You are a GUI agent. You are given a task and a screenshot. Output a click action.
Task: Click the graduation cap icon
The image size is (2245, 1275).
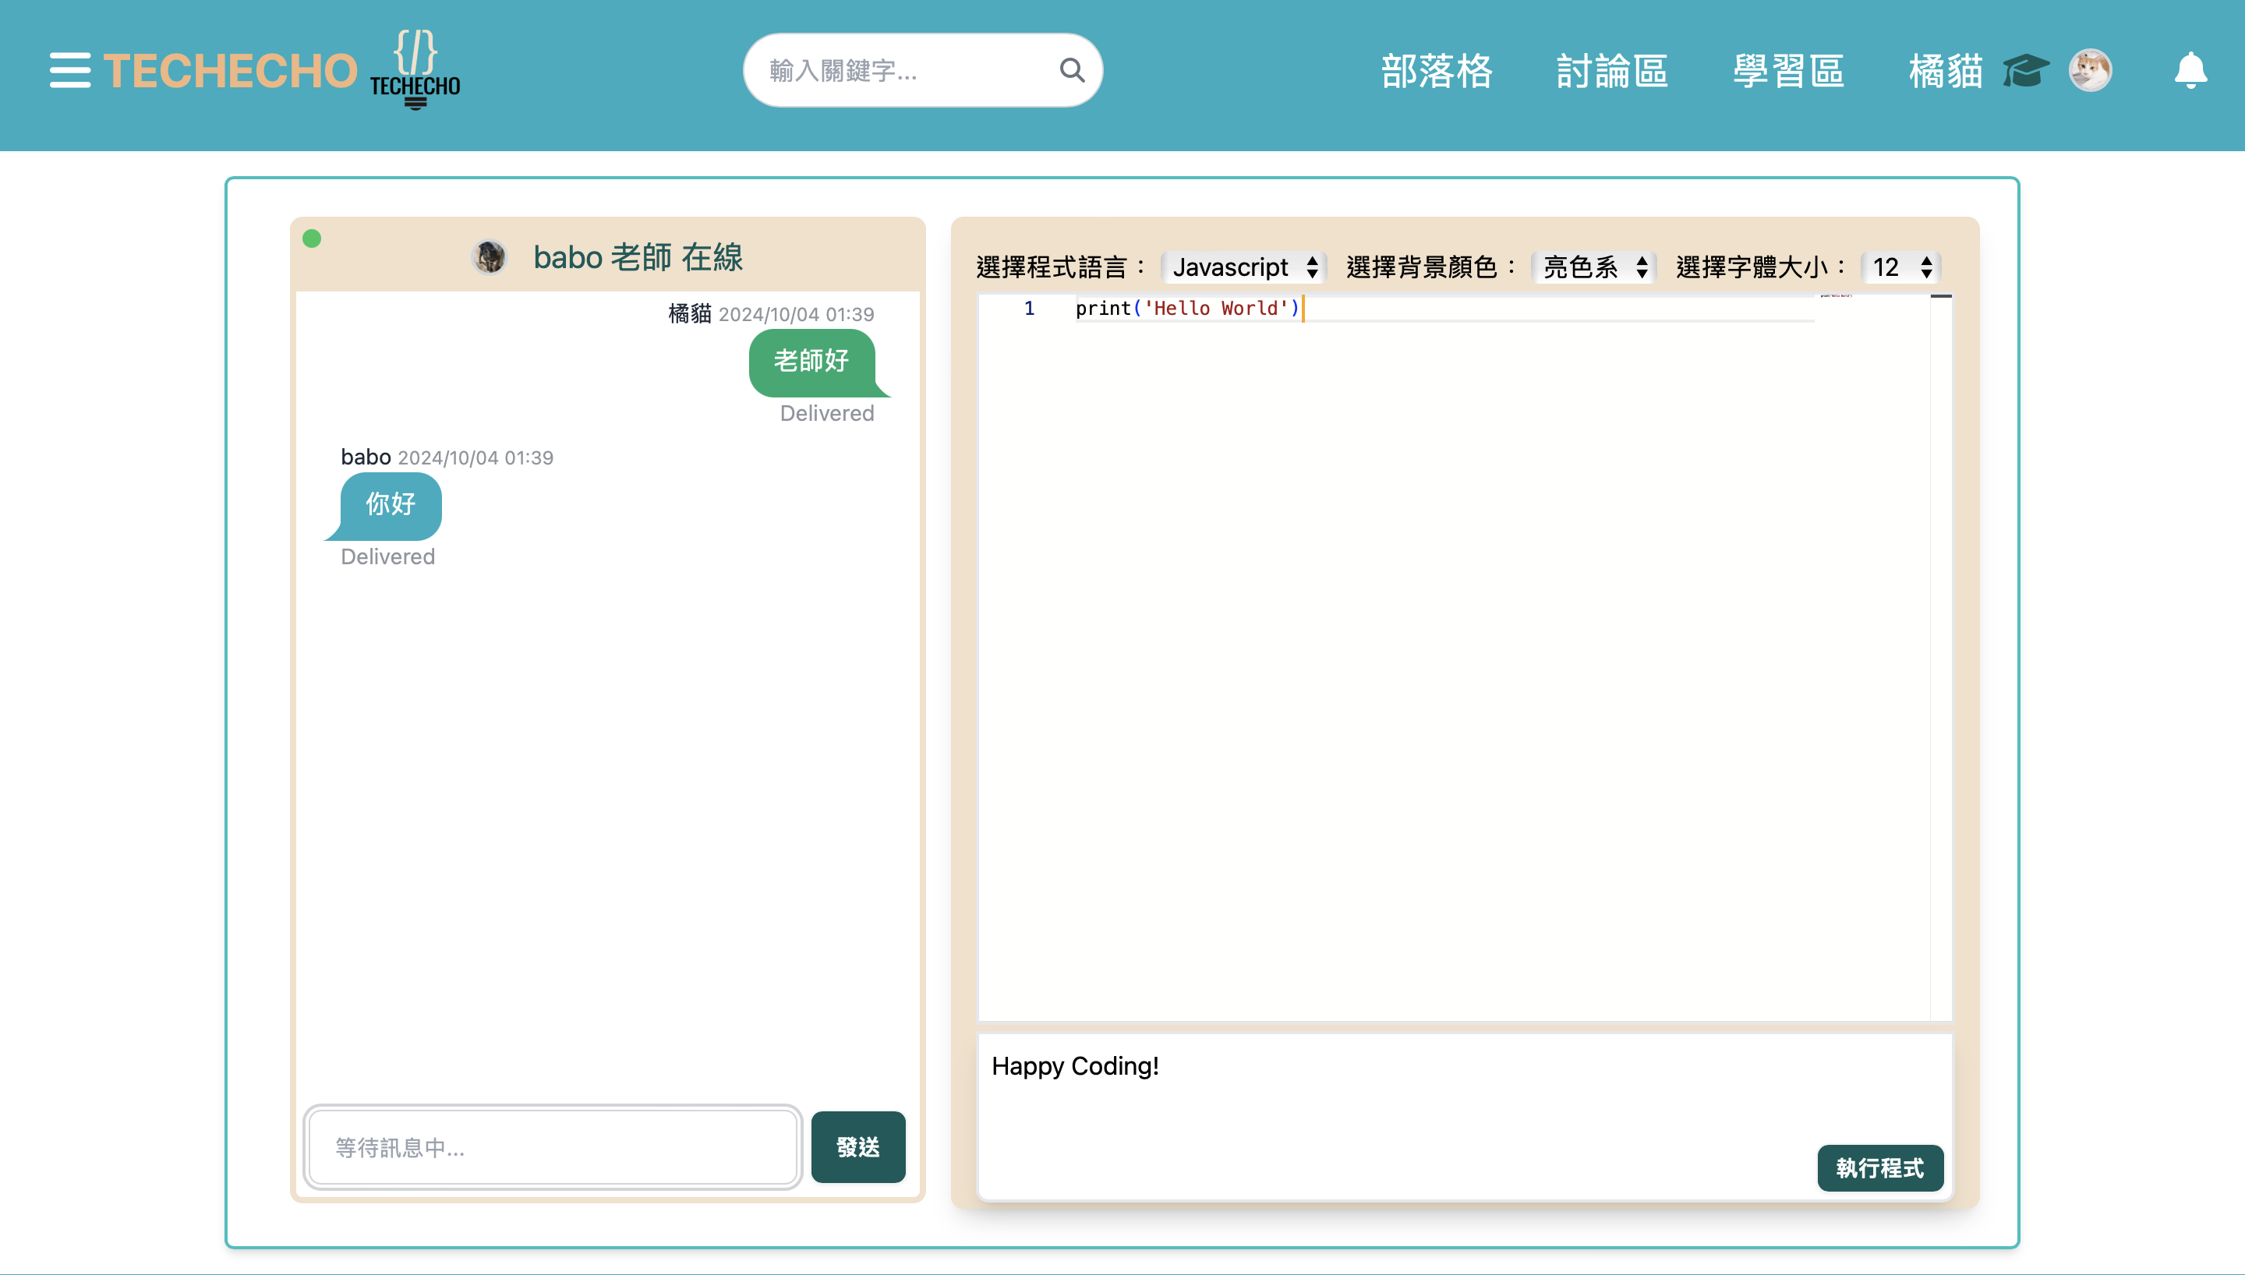(2026, 70)
